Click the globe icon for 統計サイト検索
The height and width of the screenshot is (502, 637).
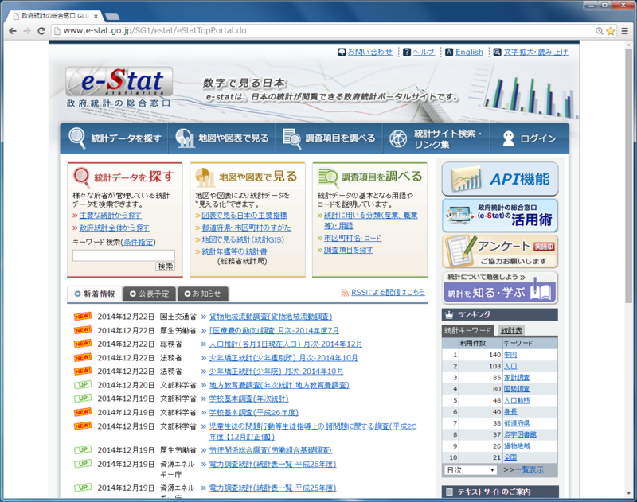click(x=398, y=138)
